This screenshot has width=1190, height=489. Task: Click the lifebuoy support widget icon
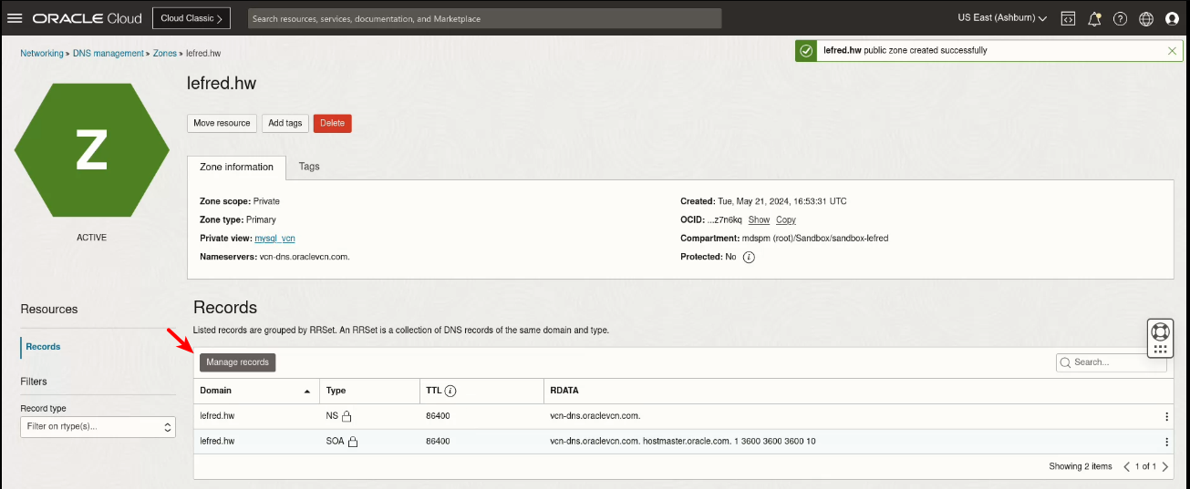pos(1160,331)
